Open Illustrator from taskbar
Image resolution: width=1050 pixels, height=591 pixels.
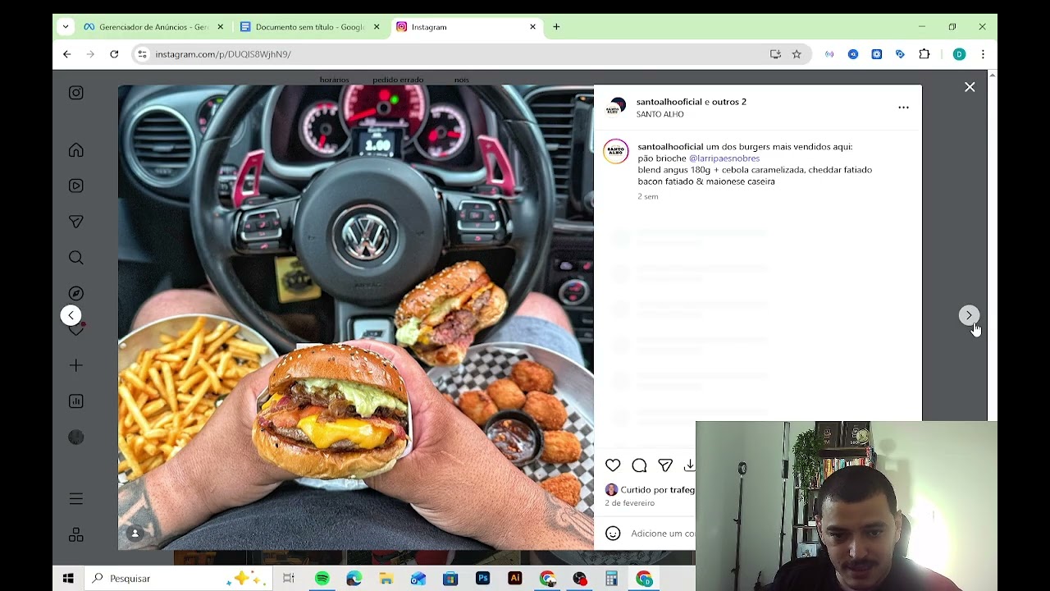514,579
